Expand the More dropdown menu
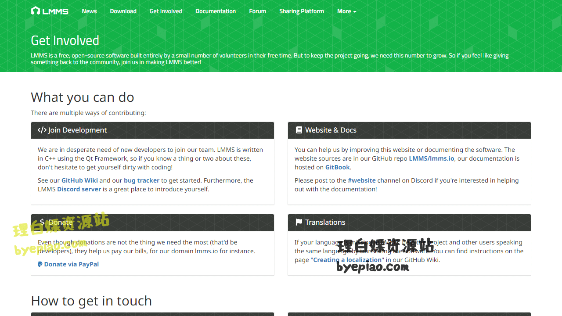Viewport: 562px width, 316px height. click(x=347, y=11)
